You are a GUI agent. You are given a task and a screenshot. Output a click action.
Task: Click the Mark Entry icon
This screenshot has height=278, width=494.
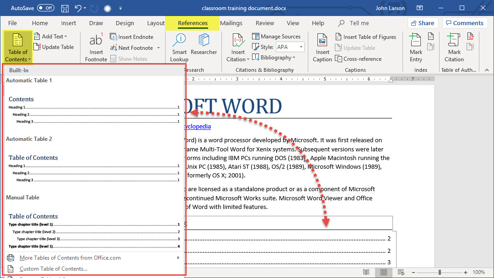tap(416, 48)
